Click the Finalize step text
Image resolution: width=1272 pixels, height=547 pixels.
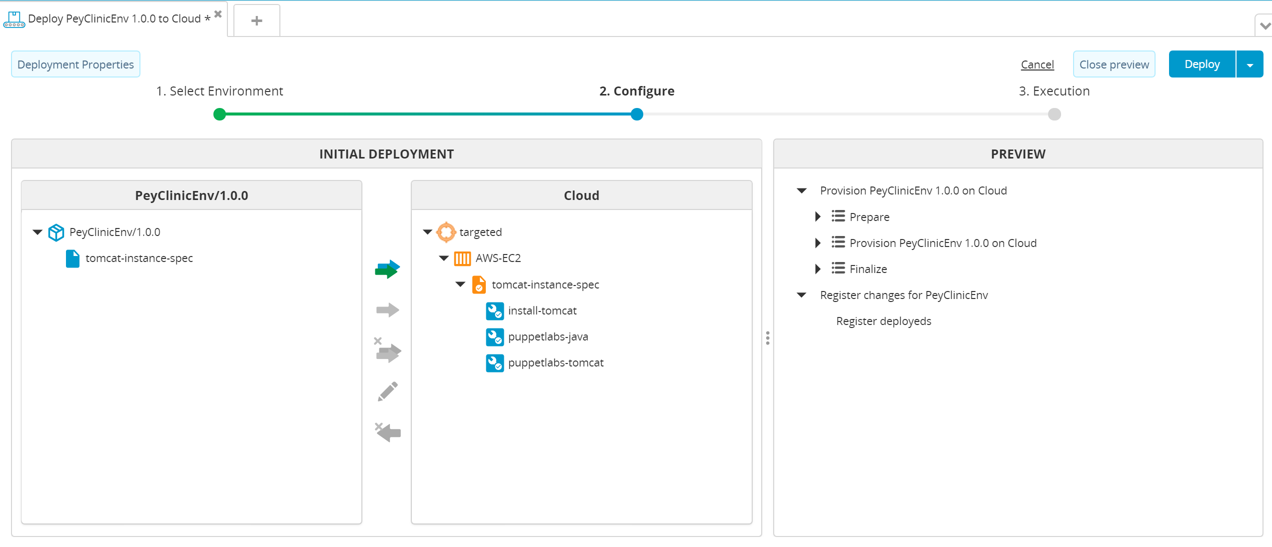[x=868, y=269]
